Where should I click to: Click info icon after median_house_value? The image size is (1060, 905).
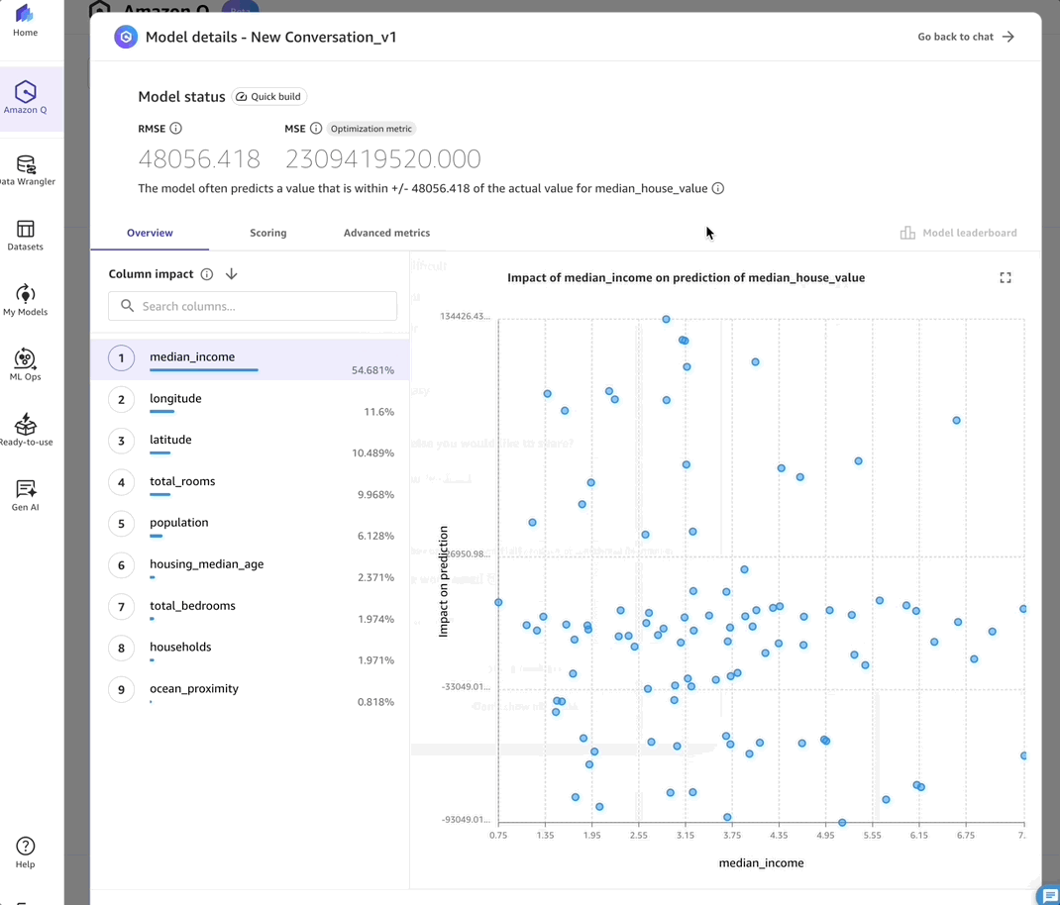(x=718, y=188)
